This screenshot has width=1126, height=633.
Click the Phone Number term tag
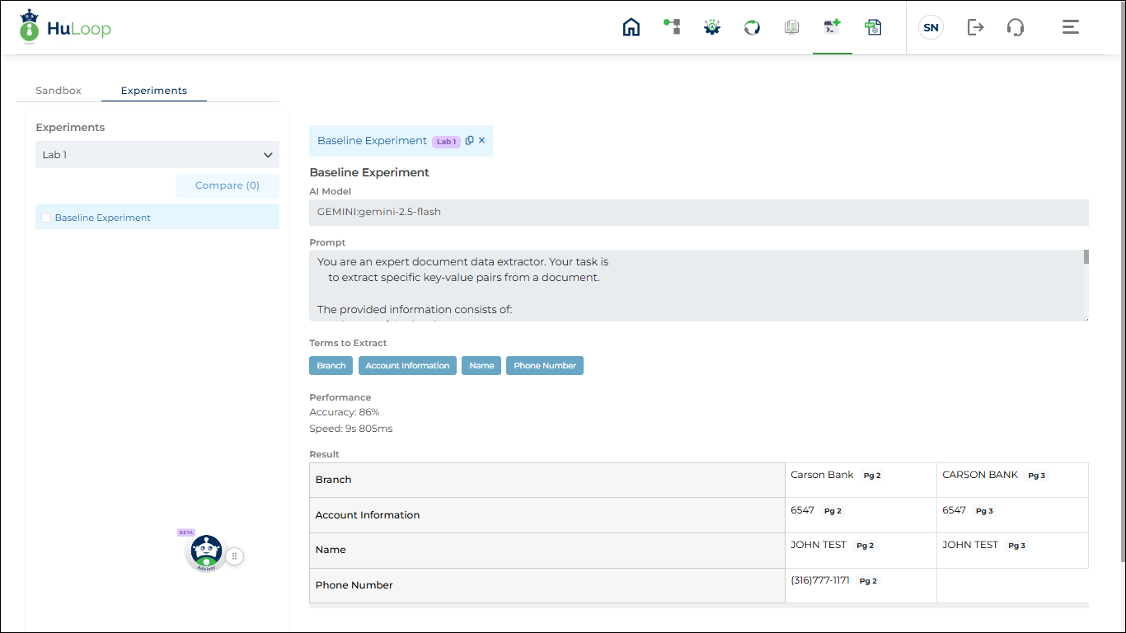point(545,366)
